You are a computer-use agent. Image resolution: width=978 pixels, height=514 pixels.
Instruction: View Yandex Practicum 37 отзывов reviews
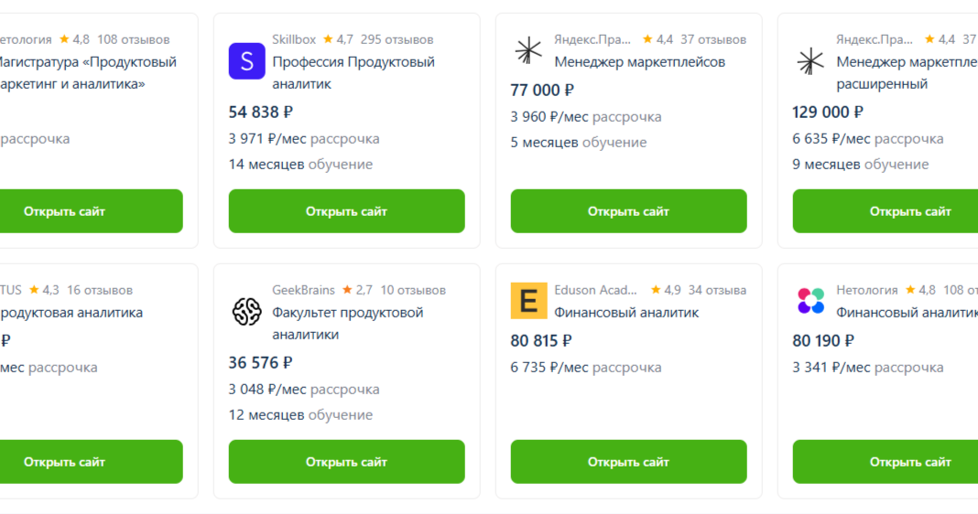713,39
